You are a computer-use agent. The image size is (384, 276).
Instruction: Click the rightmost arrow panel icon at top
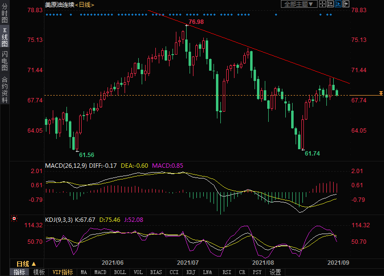tap(346, 4)
